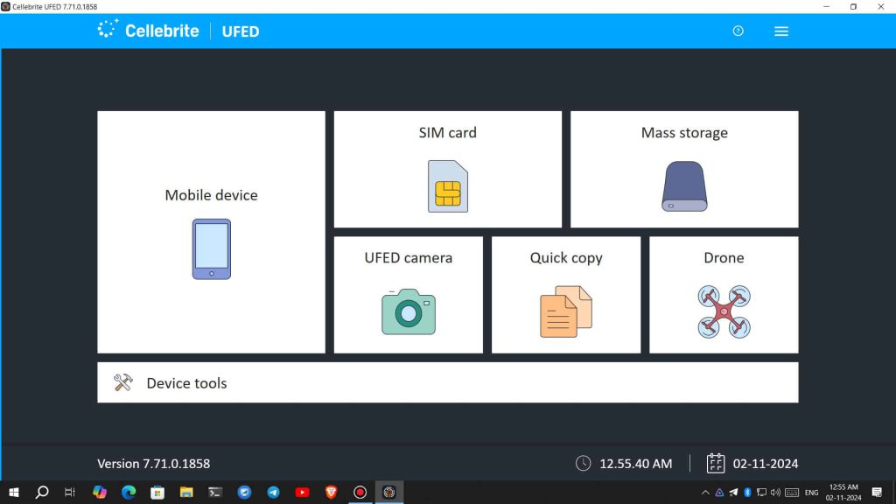Click the calendar icon beside the date
The image size is (896, 504).
tap(716, 463)
